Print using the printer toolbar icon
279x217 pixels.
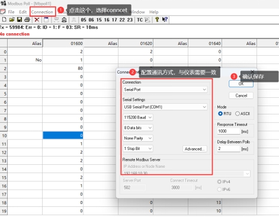(x=27, y=20)
